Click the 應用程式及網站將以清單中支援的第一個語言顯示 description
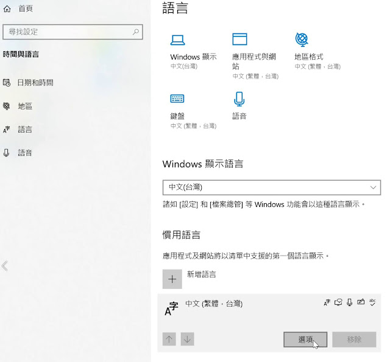This screenshot has height=362, width=390. (246, 256)
